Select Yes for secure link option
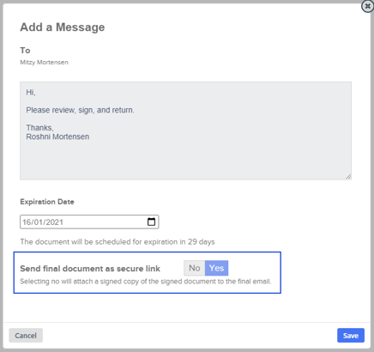The image size is (374, 352). tap(216, 268)
